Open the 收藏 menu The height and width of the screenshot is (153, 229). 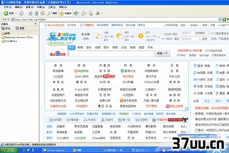[41, 7]
